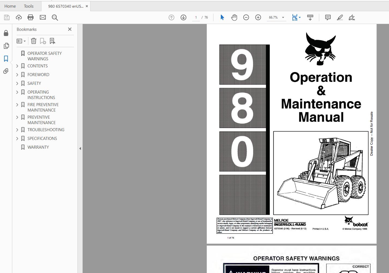The height and width of the screenshot is (273, 389).
Task: Expand the PREVENTIVE MAINTENANCE bookmark
Action: point(17,117)
